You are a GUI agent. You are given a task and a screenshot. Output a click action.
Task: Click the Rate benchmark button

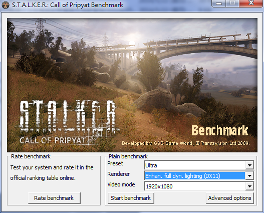pyautogui.click(x=54, y=198)
